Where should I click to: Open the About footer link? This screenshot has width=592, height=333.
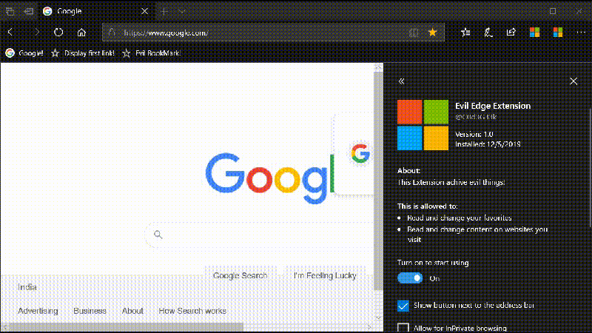[132, 311]
